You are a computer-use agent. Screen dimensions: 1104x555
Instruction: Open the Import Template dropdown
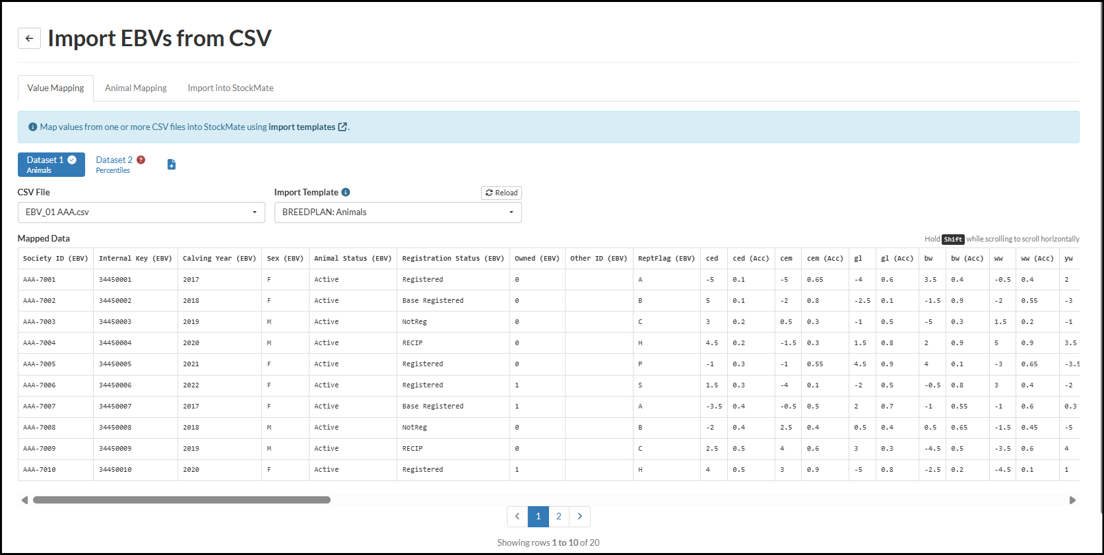click(x=398, y=212)
